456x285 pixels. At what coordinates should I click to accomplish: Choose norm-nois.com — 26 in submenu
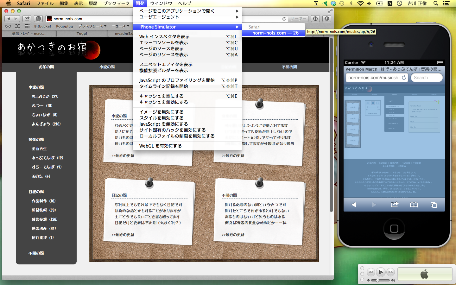tap(275, 33)
